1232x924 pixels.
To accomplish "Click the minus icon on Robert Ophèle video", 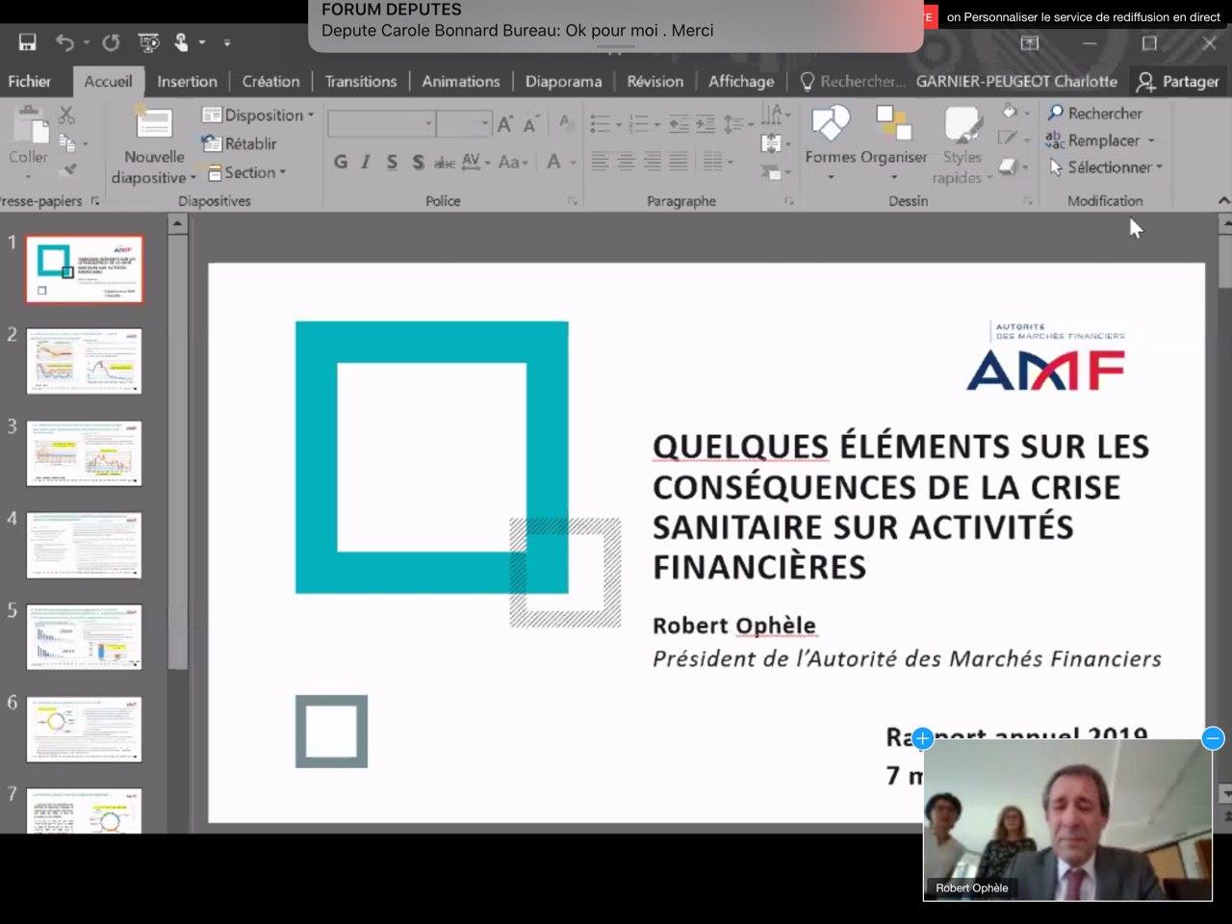I will (x=1213, y=738).
